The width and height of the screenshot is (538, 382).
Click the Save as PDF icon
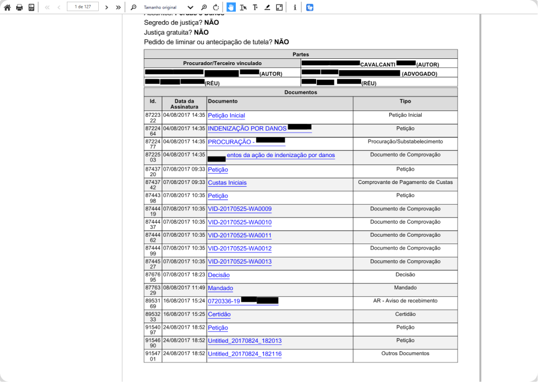(31, 7)
